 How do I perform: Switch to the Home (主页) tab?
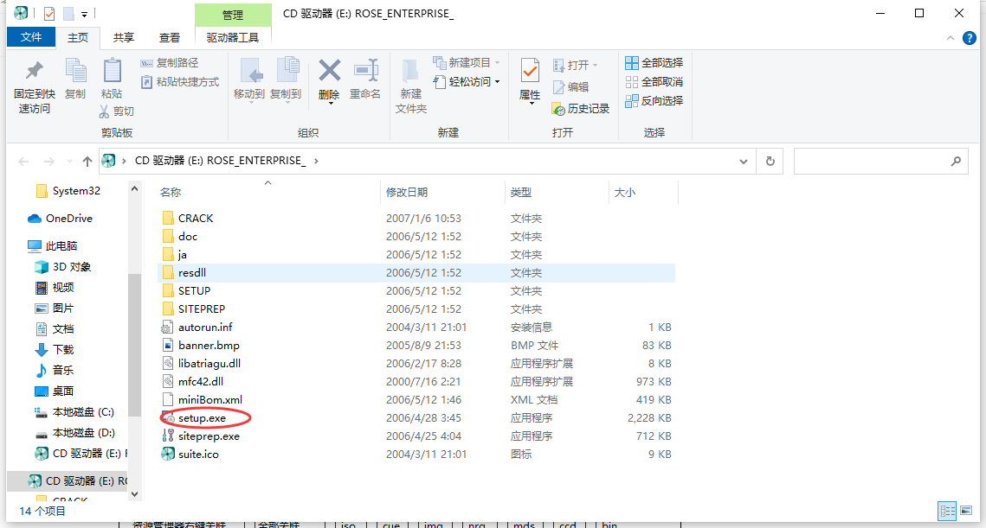coord(78,38)
